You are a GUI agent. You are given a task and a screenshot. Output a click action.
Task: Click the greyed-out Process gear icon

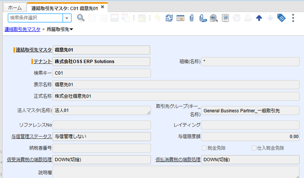tap(236, 18)
